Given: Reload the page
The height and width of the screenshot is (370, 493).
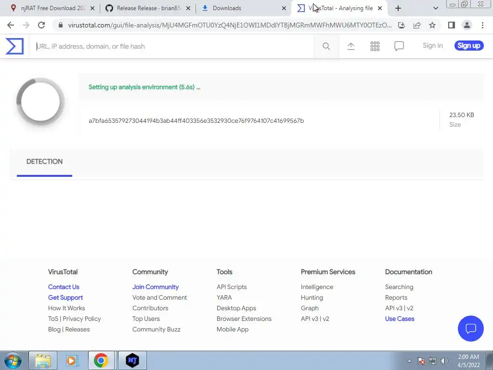Looking at the screenshot, I should [x=41, y=25].
